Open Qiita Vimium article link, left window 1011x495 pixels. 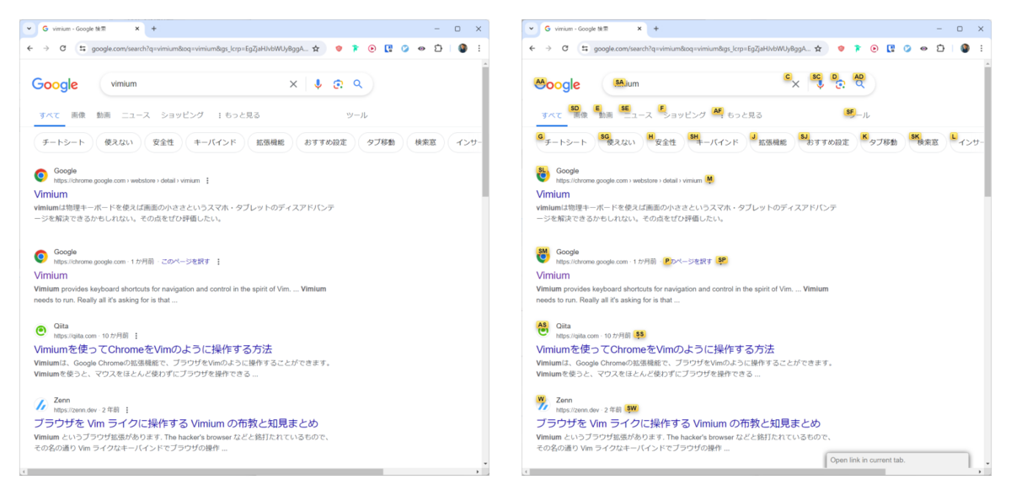pos(152,349)
